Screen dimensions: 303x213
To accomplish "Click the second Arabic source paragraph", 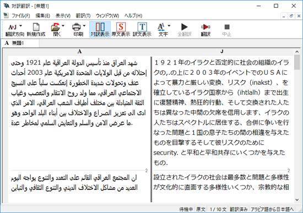I will (x=74, y=183).
